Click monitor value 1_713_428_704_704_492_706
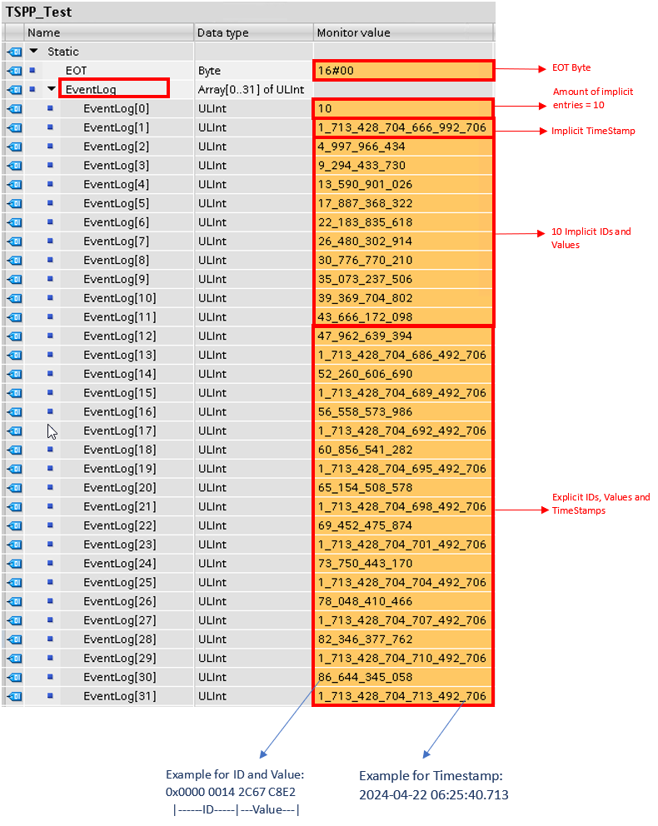Screen dimensions: 658x826 (x=403, y=583)
